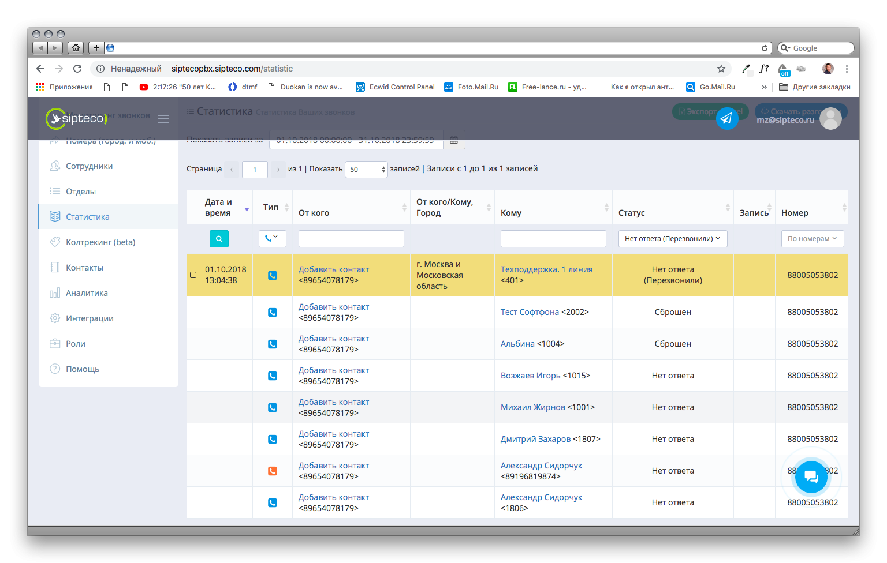Sort by Дата и время column
The width and height of the screenshot is (887, 563).
[x=219, y=207]
